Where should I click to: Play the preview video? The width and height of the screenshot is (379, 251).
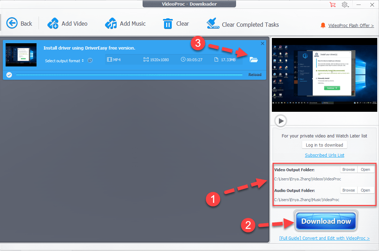pyautogui.click(x=281, y=121)
